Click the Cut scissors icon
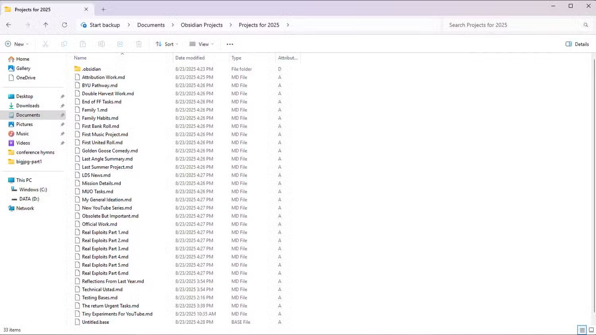 pos(45,44)
